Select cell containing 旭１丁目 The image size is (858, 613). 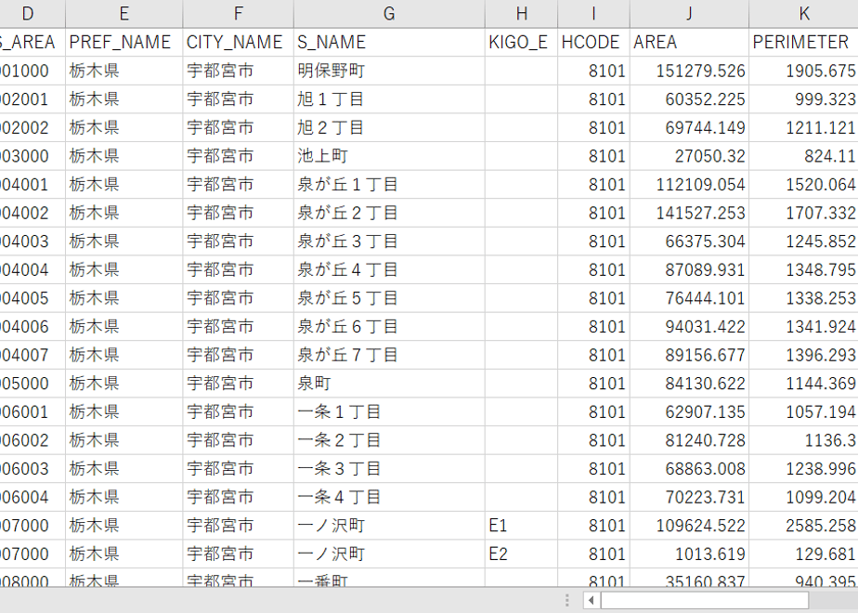[x=389, y=99]
